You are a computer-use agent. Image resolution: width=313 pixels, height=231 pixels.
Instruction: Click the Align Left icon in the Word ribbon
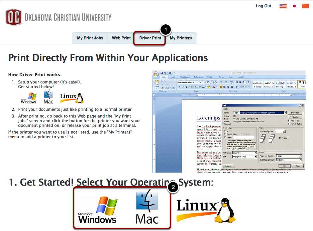tap(221, 87)
